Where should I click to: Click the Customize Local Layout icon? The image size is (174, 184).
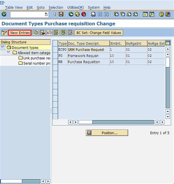168,14
